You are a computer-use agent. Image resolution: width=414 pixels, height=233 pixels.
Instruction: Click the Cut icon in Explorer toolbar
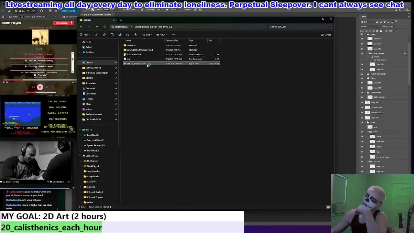[96, 35]
